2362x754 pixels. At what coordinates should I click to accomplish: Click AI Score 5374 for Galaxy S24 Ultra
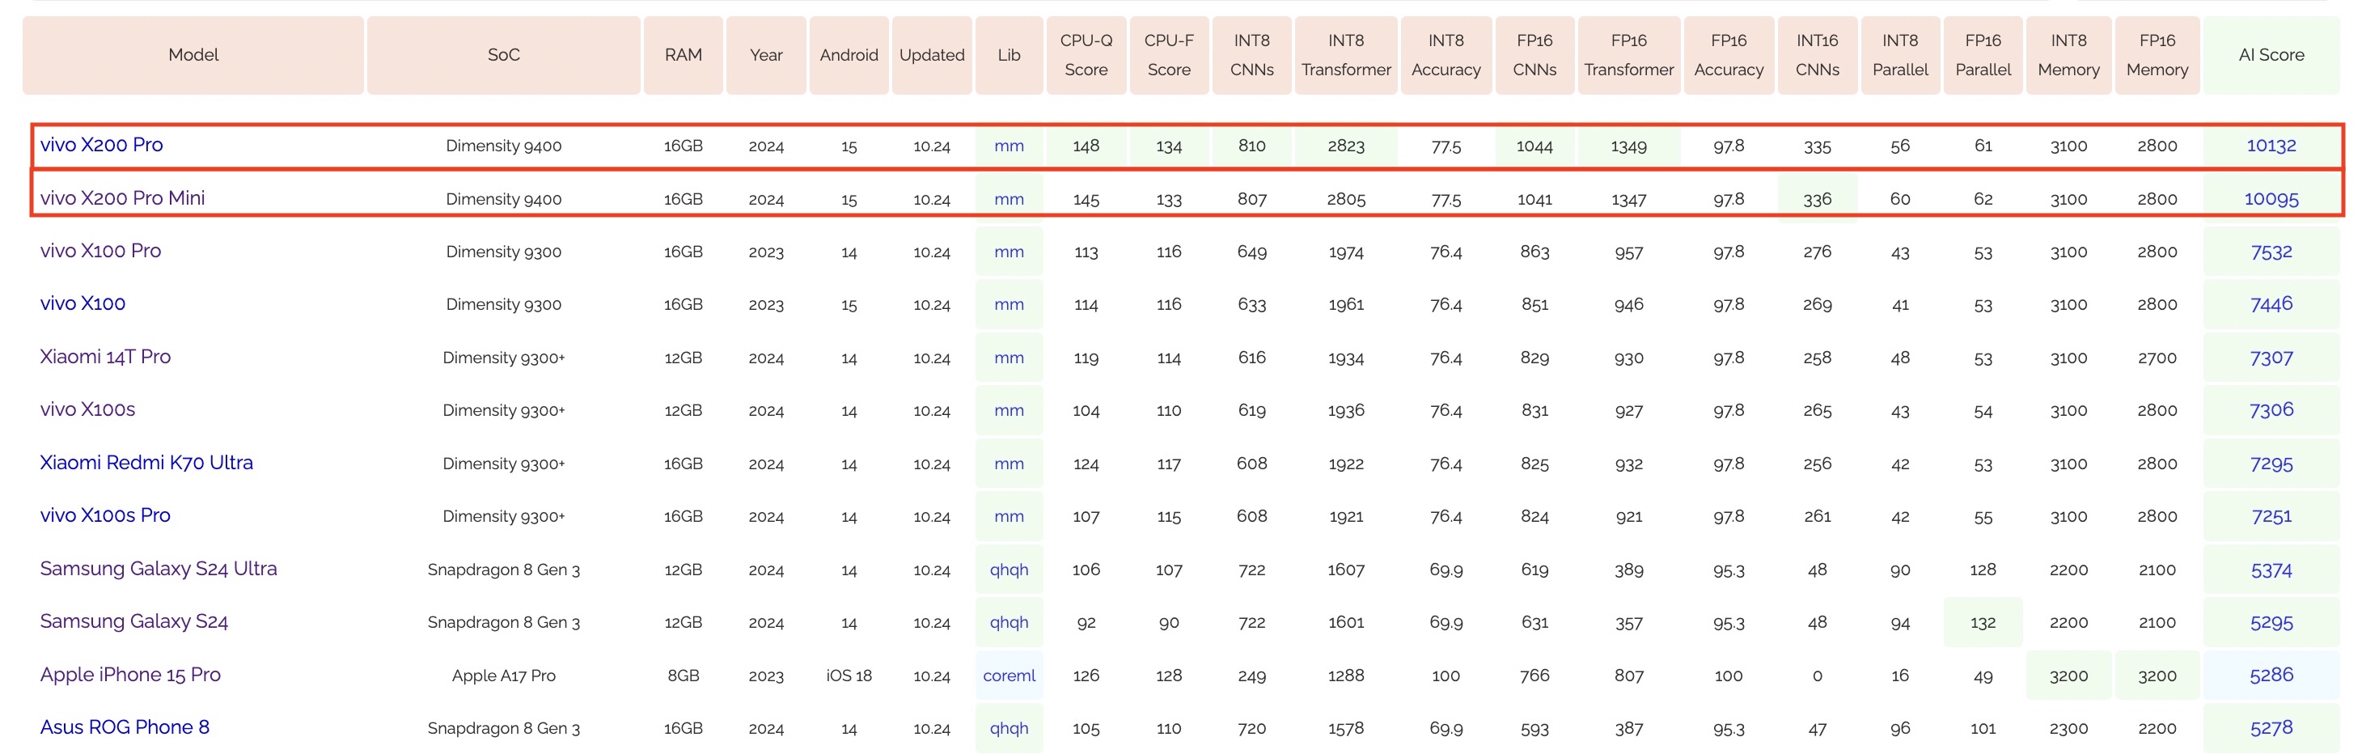tap(2271, 569)
